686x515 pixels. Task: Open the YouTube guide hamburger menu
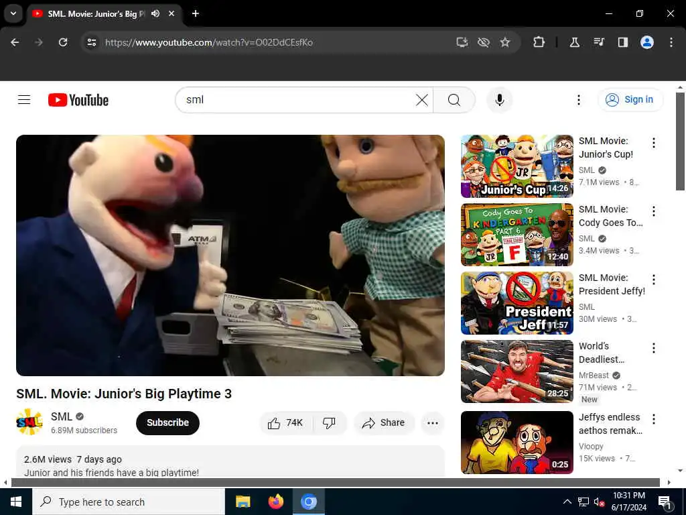click(24, 100)
